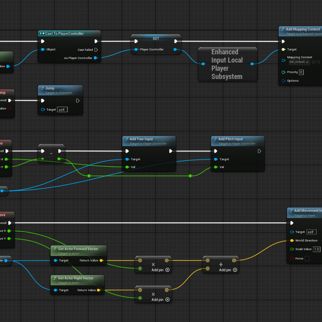Click Enhanced Input Subsystem node input pin
This screenshot has height=322, width=322.
click(203, 64)
